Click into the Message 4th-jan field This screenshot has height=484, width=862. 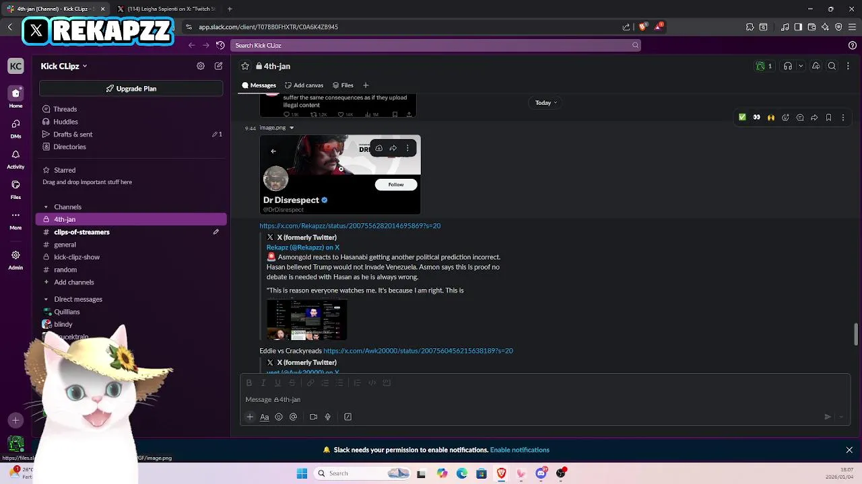[x=545, y=399]
